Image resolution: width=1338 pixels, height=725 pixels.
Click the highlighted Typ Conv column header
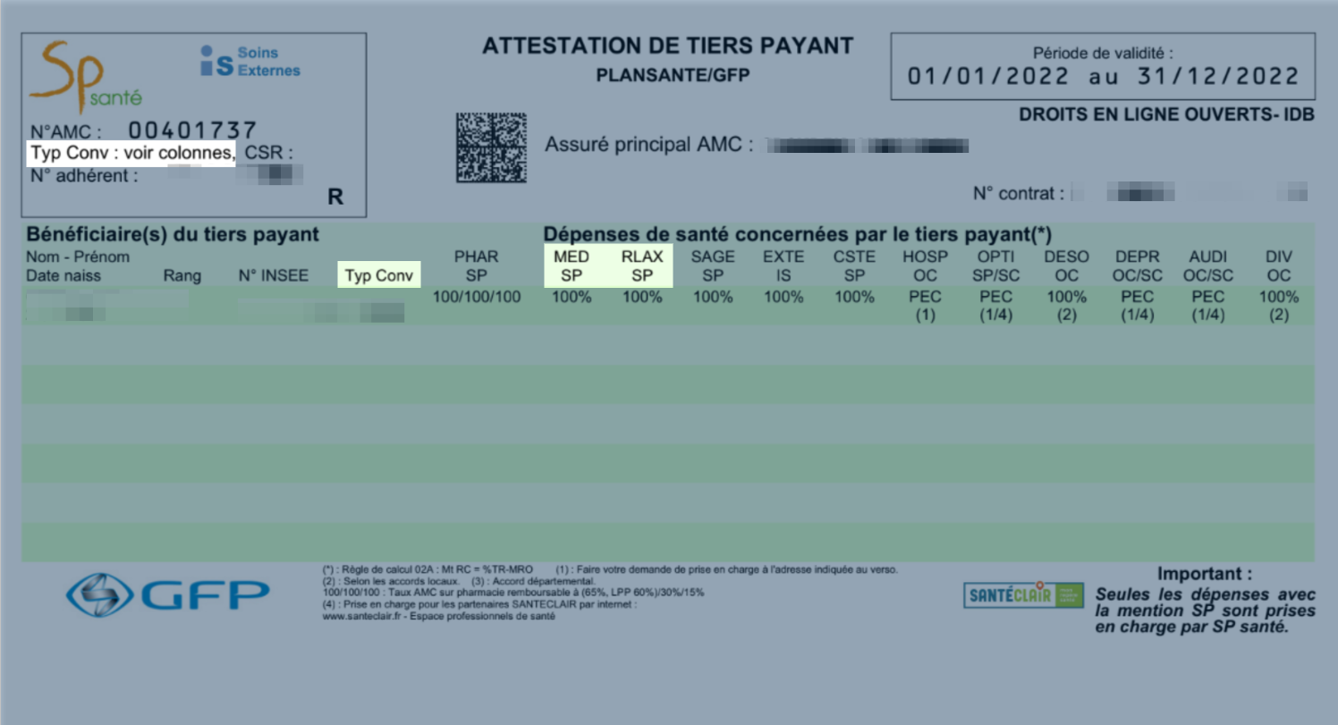[x=378, y=275]
